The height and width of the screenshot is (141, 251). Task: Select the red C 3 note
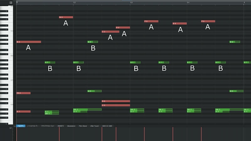click(110, 32)
